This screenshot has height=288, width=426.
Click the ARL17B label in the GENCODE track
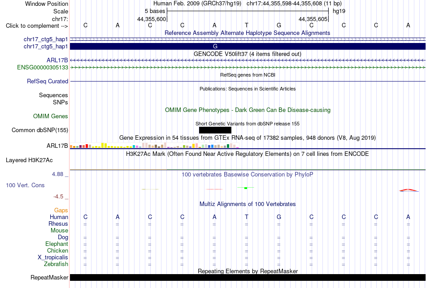[57, 60]
